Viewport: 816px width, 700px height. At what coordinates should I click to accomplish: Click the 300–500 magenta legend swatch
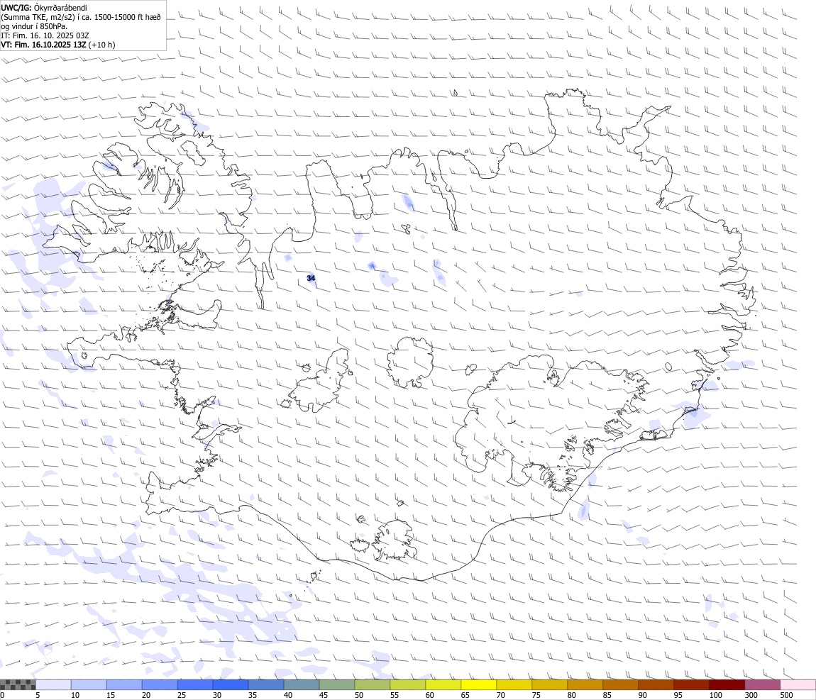click(762, 684)
